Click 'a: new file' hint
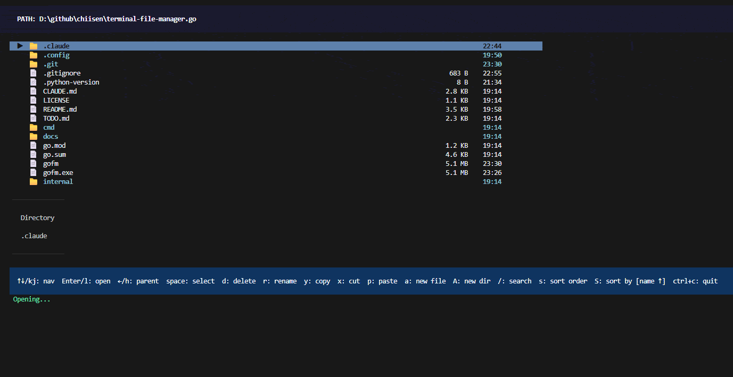The image size is (733, 377). pyautogui.click(x=425, y=281)
